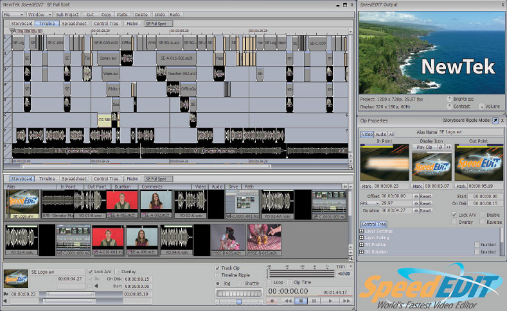Open the Filebin tab in the top pane
Image resolution: width=507 pixels, height=311 pixels.
(x=132, y=24)
